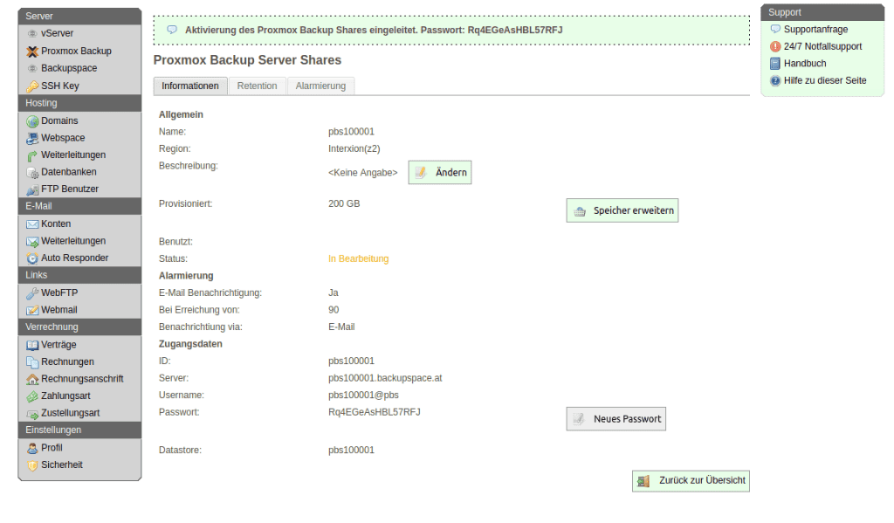Click the FTP Benutzer icon
The width and height of the screenshot is (894, 523).
click(x=32, y=189)
